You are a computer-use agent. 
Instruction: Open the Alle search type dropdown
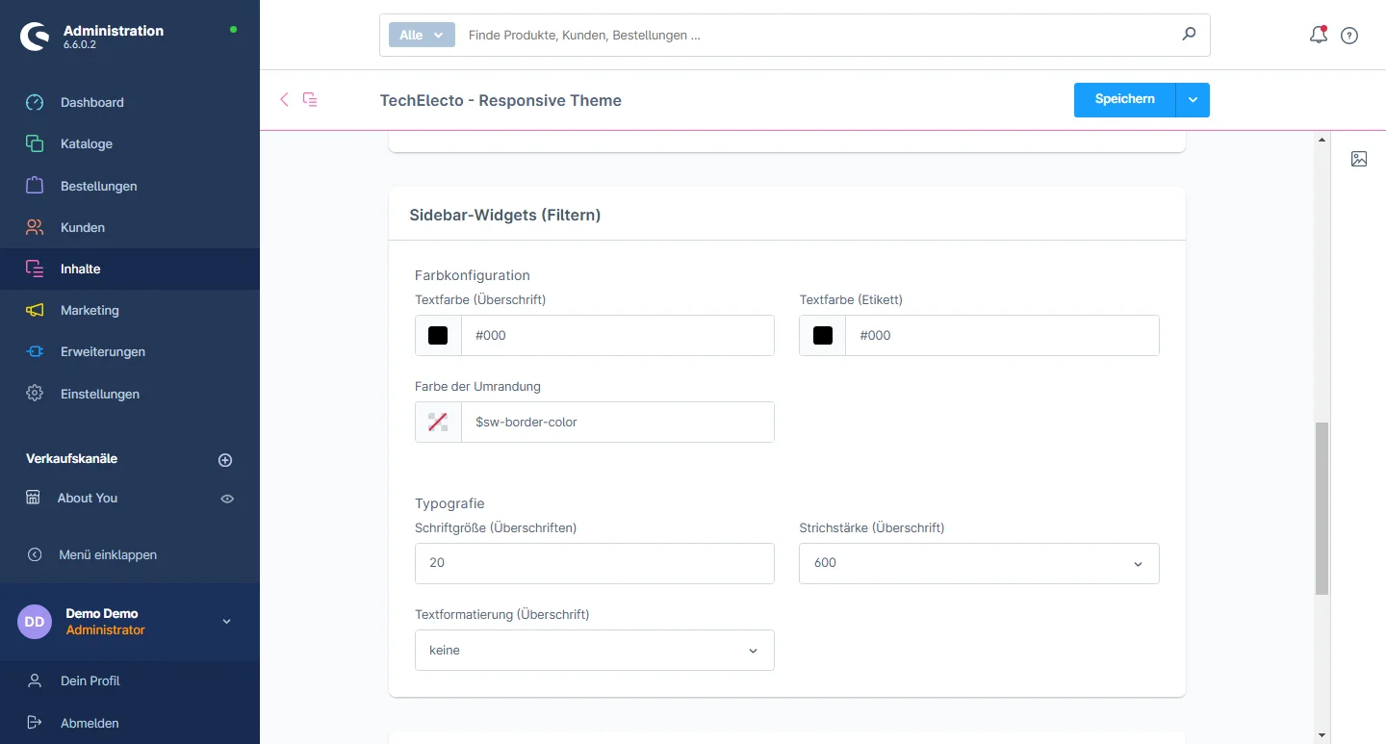tap(421, 35)
